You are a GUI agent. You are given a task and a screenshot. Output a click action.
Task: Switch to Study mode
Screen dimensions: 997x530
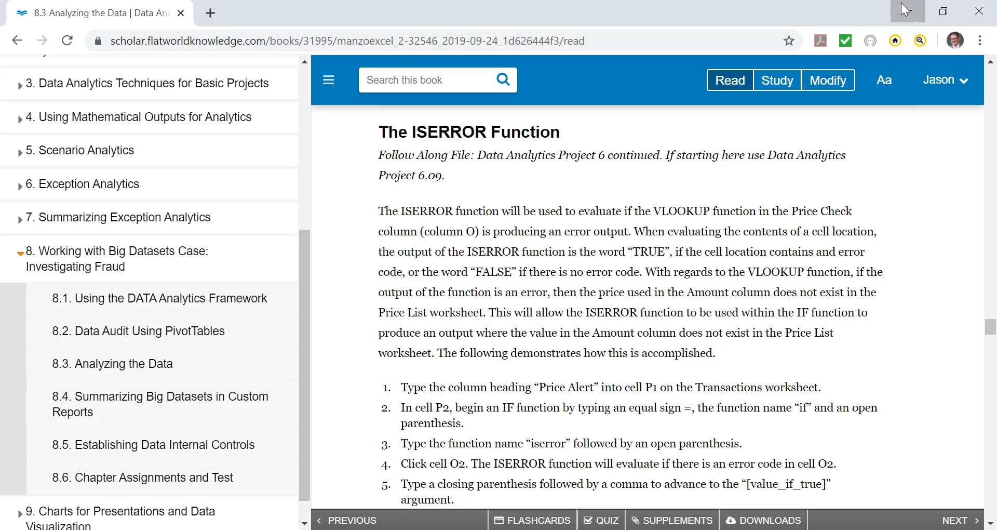point(777,80)
